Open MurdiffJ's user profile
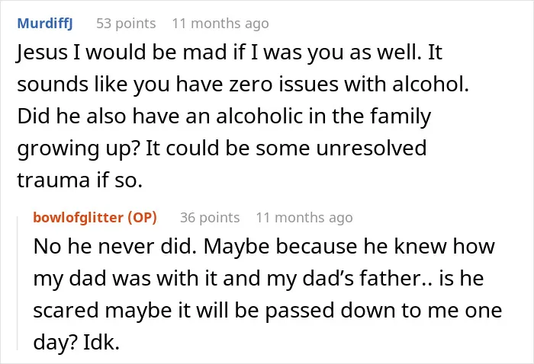This screenshot has width=534, height=364. tap(45, 24)
